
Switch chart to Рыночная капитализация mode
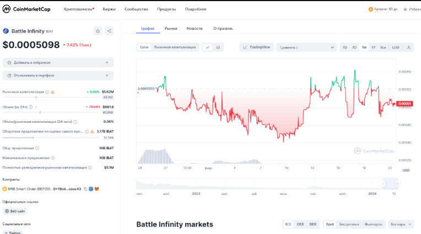[175, 47]
